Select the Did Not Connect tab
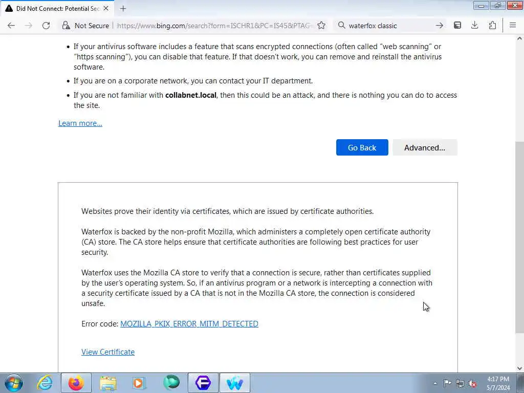The image size is (524, 393). [57, 8]
